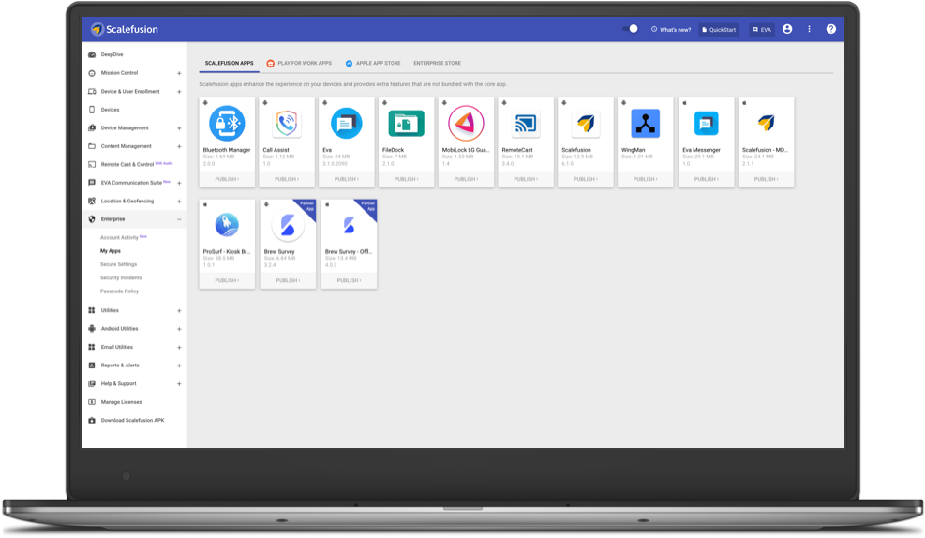
Task: Expand the Content Management section
Action: click(x=179, y=147)
